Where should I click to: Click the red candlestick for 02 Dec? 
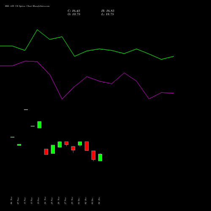click(87, 146)
